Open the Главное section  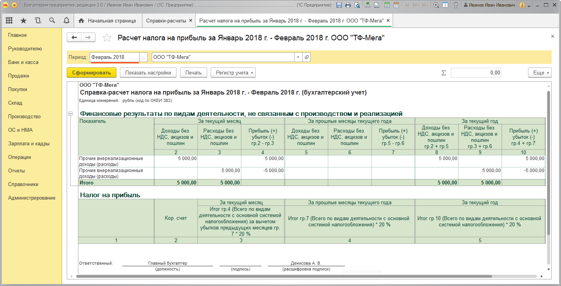point(17,35)
